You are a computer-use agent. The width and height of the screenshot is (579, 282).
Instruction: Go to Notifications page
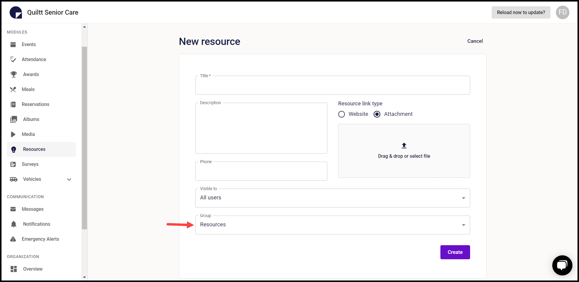tap(41, 224)
